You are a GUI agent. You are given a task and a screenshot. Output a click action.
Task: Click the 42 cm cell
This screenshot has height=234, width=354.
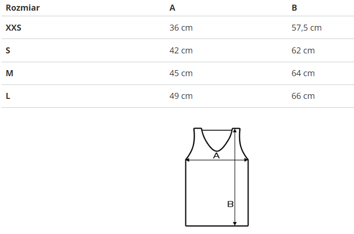181,51
